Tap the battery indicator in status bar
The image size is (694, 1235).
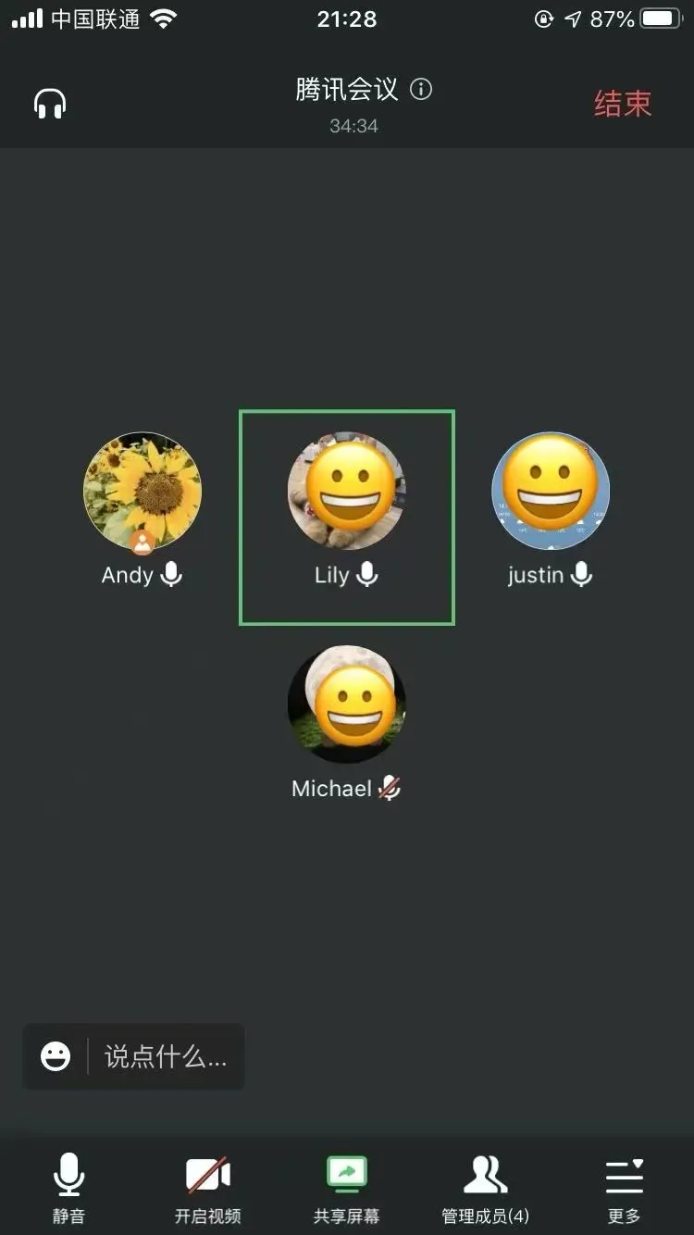pos(662,19)
